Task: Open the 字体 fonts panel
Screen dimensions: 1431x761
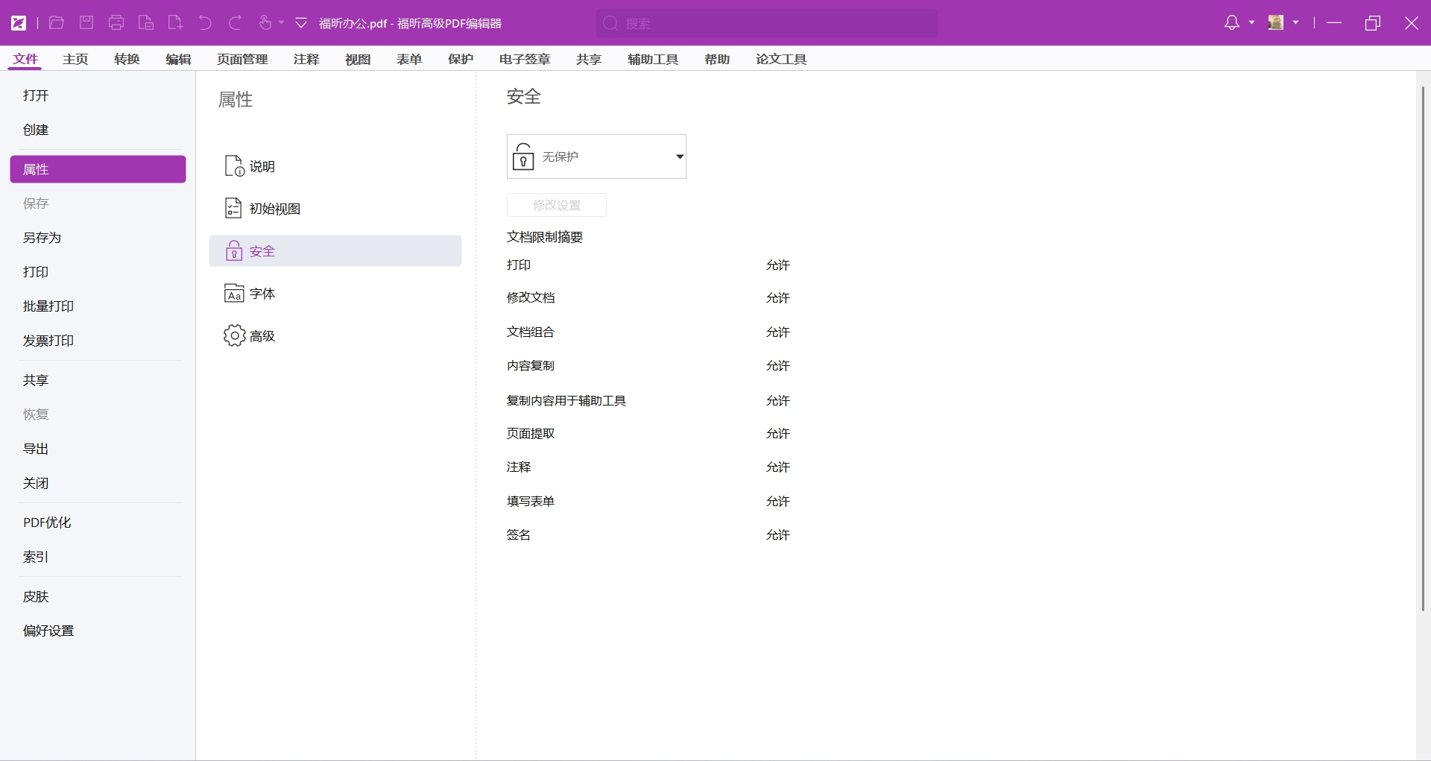Action: (261, 293)
